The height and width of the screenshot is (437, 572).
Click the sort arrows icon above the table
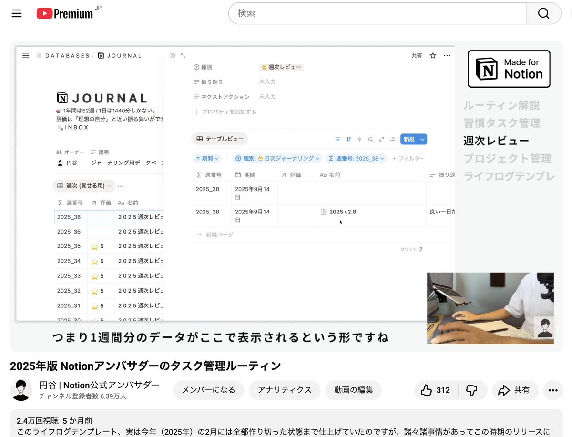pos(349,139)
